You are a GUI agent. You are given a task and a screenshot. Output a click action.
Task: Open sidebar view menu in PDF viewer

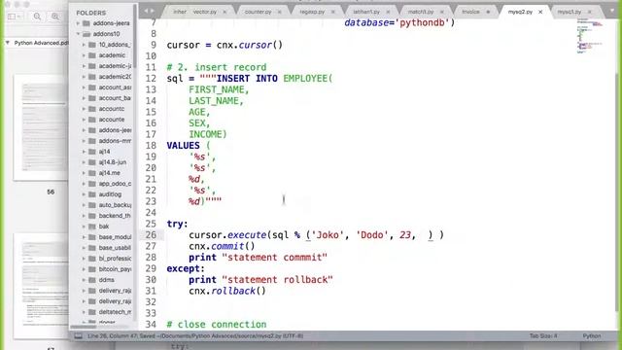coord(15,17)
